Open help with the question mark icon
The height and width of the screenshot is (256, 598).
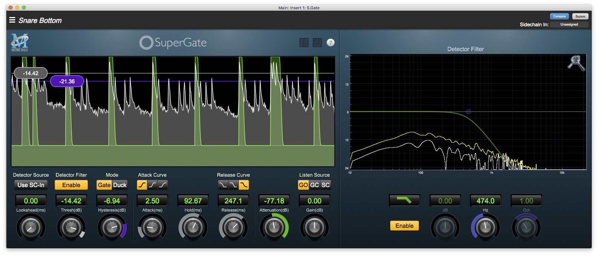[x=331, y=43]
